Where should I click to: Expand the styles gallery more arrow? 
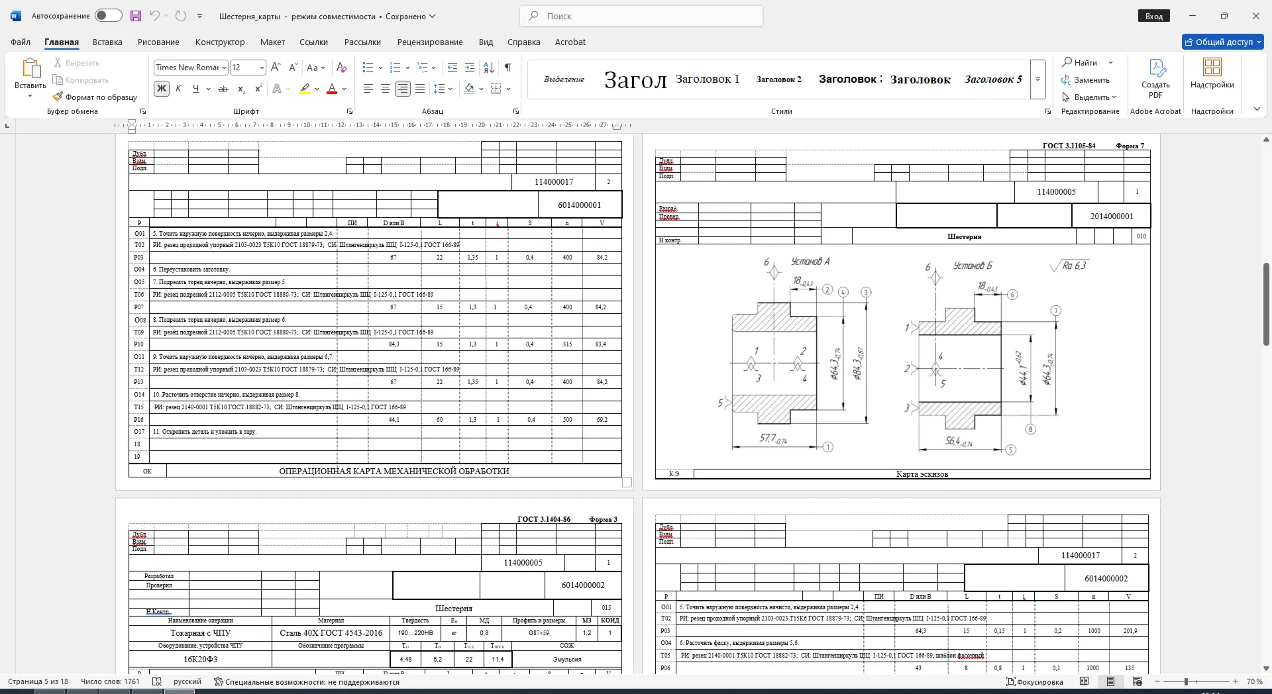click(x=1038, y=79)
